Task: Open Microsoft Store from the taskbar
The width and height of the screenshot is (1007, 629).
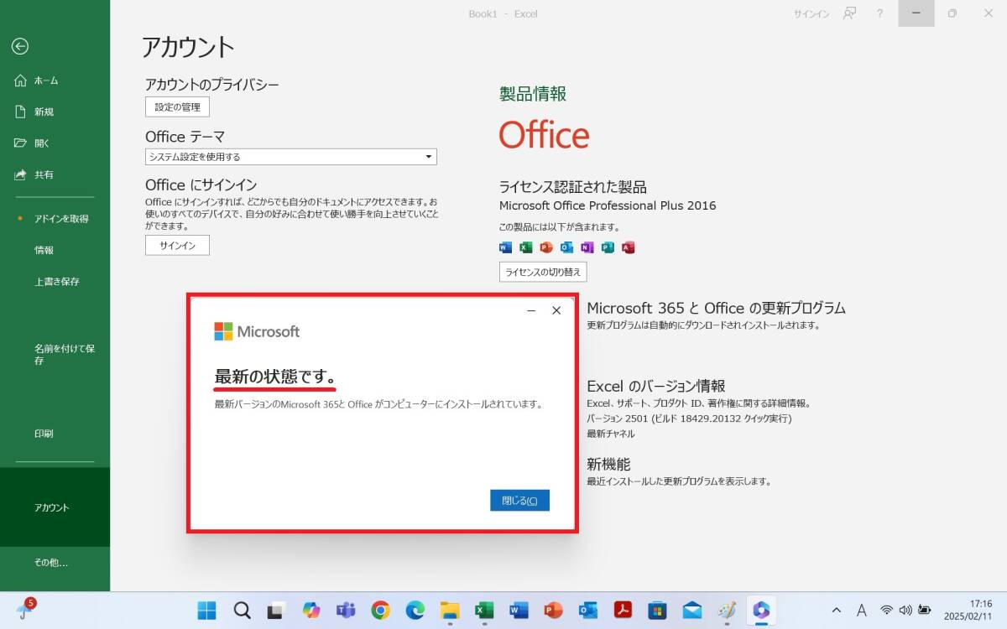Action: point(657,611)
